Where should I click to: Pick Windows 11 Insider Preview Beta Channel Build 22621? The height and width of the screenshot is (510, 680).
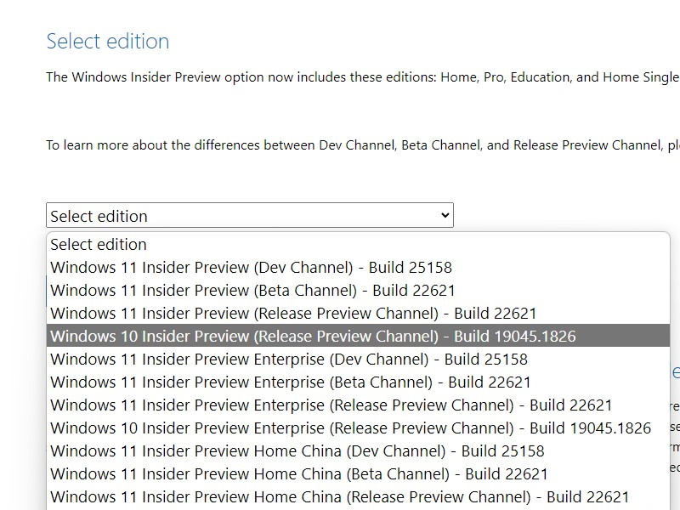(x=252, y=290)
